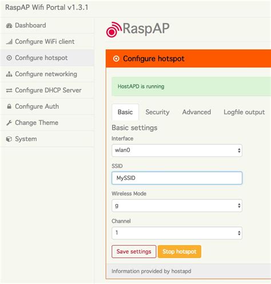Click the System cube icon
This screenshot has height=284, width=271.
point(9,139)
